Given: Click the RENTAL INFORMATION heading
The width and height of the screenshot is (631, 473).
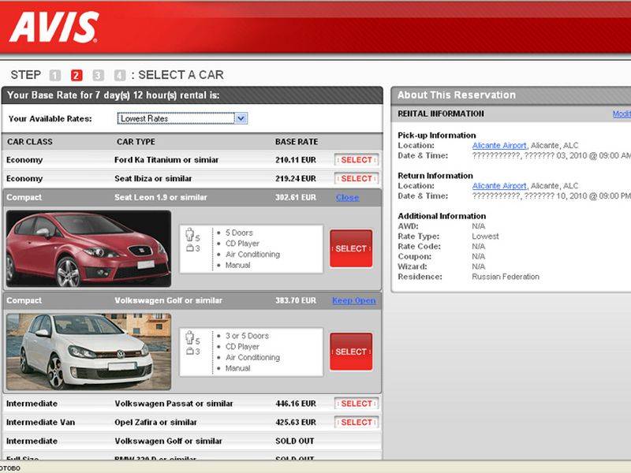Looking at the screenshot, I should pos(441,114).
